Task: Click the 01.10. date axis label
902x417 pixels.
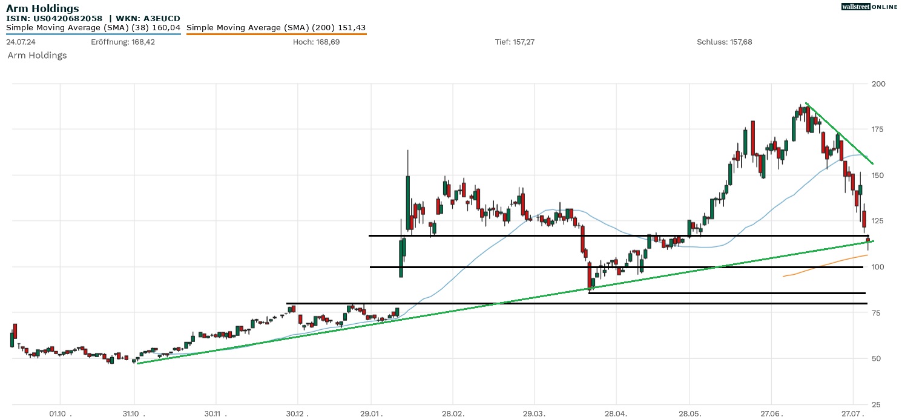Action: tap(61, 413)
